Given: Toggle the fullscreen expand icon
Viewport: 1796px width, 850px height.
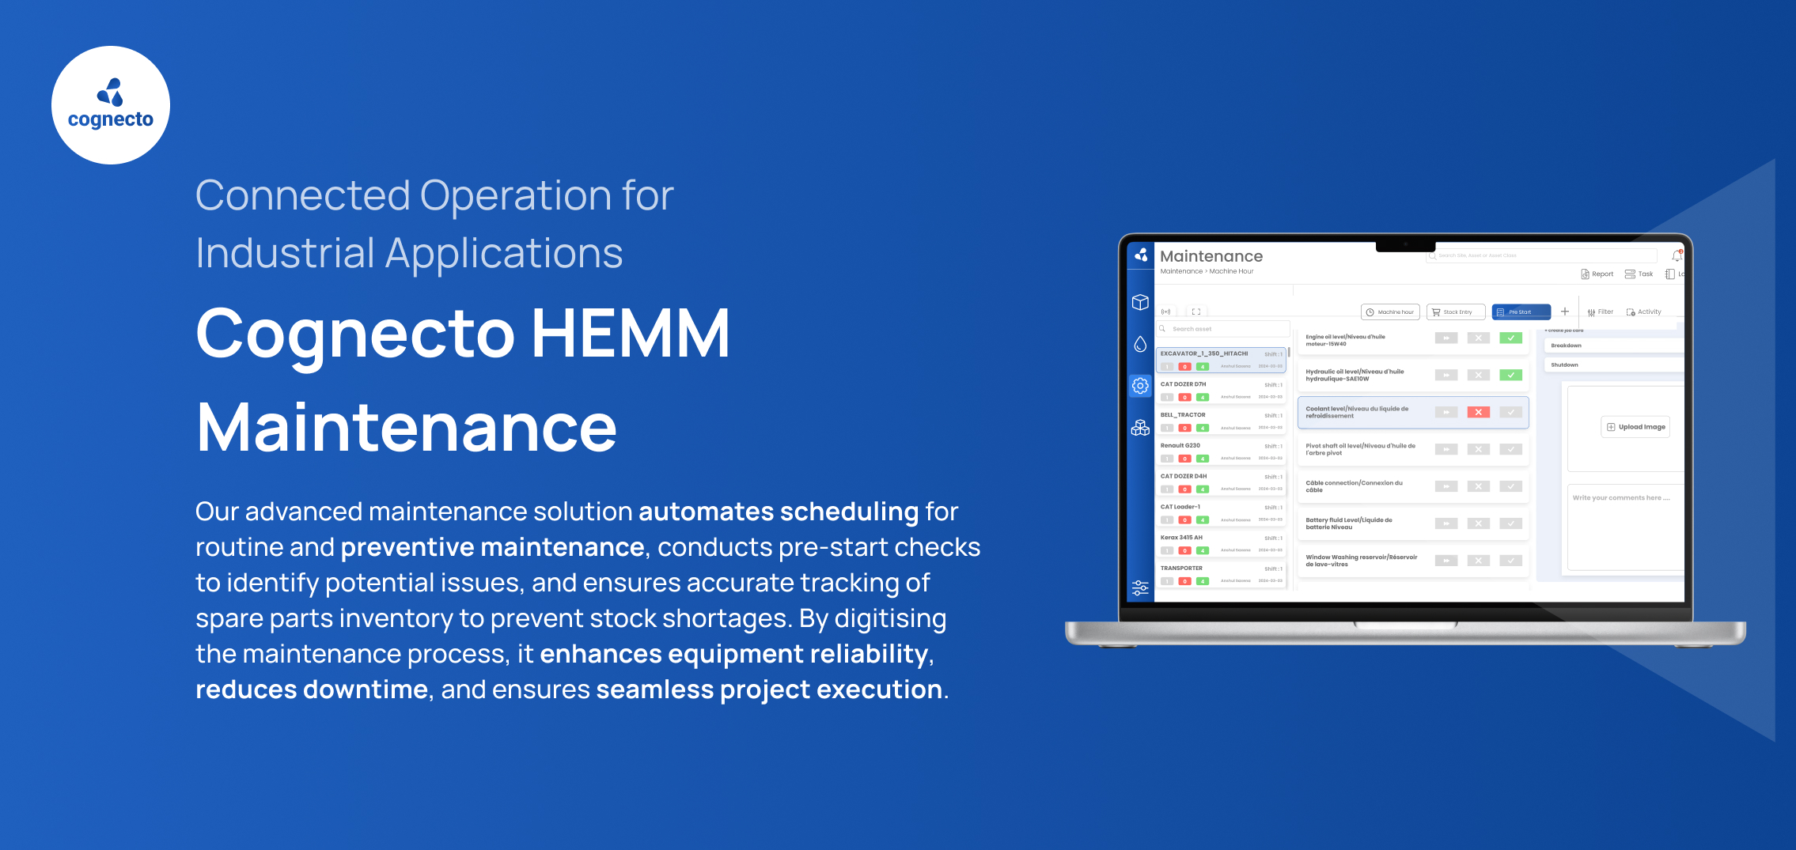Looking at the screenshot, I should point(1196,312).
